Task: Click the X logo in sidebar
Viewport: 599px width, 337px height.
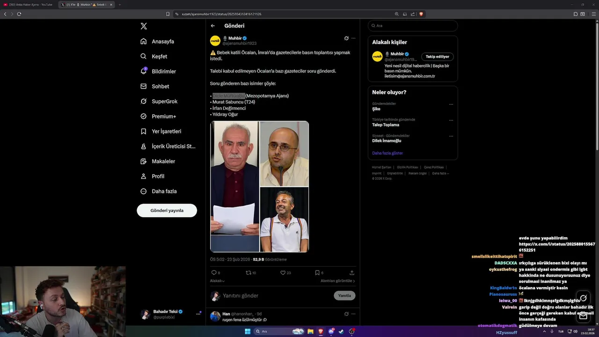Action: coord(144,26)
